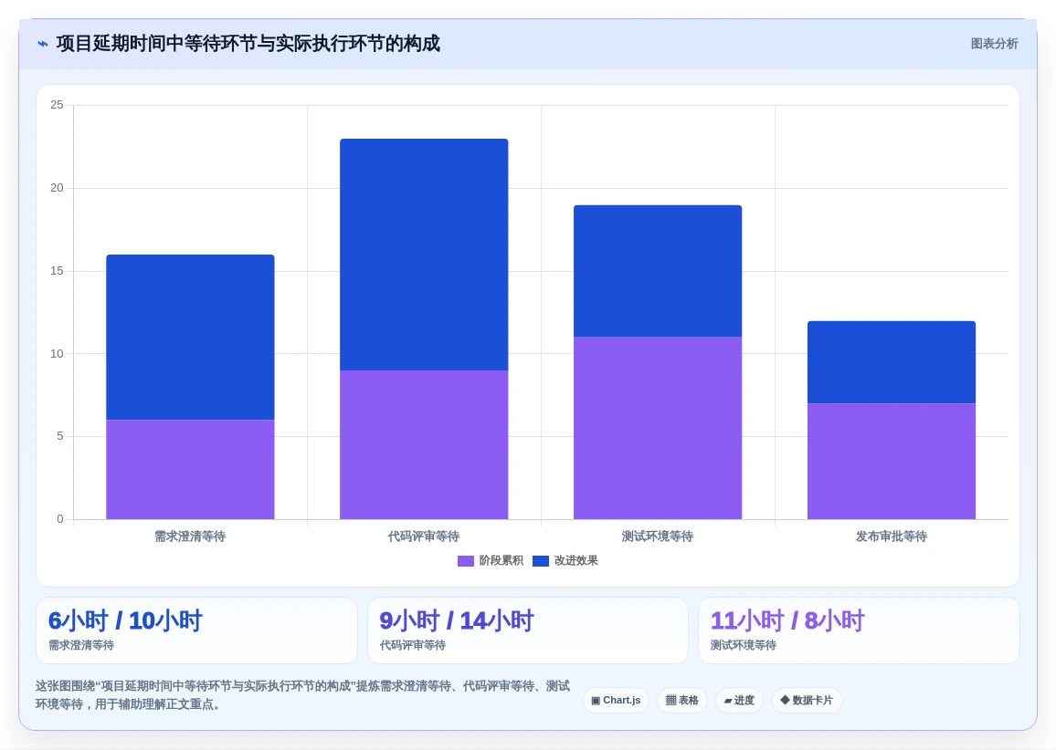Click the purple 需求澄清等待 bar segment
The width and height of the screenshot is (1056, 750).
[190, 470]
